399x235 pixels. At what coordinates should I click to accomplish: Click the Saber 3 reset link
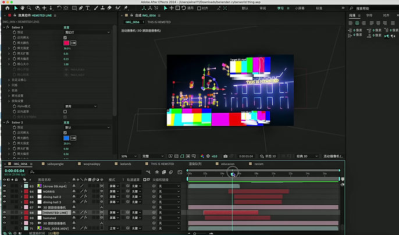(67, 27)
